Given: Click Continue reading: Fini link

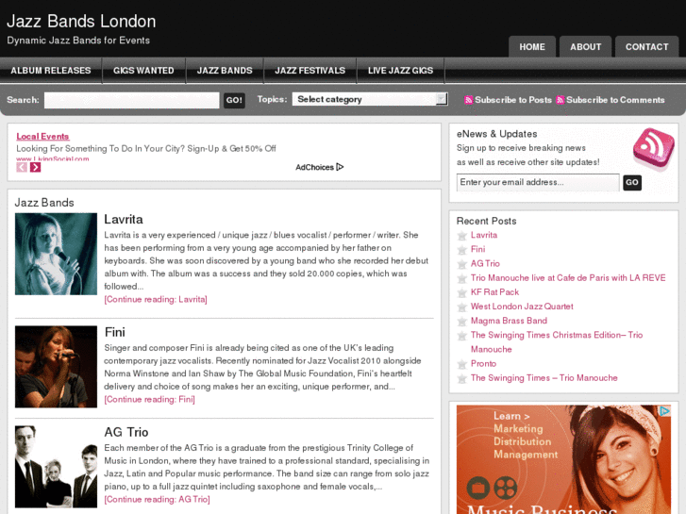Looking at the screenshot, I should 149,399.
